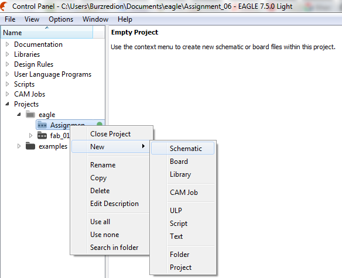Screen dimensions: 342x278
Task: Open the File menu
Action: (x=10, y=19)
